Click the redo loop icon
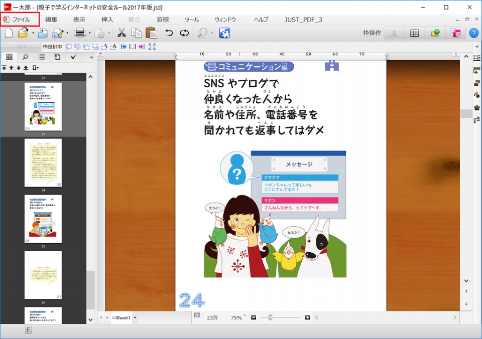This screenshot has width=482, height=339. point(184,33)
